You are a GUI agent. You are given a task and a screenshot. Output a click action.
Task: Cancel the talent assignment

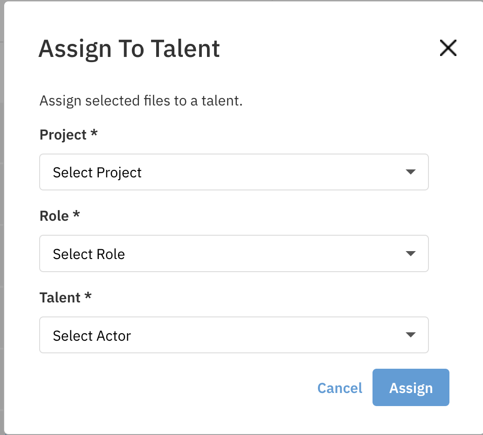[x=339, y=388]
